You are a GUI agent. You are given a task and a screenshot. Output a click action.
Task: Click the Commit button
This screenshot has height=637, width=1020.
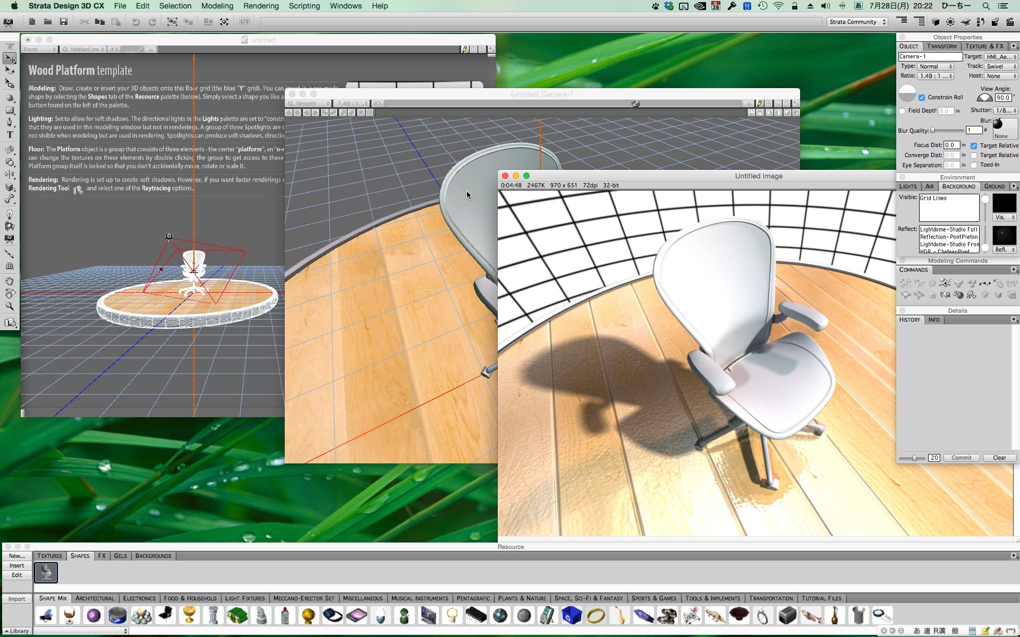point(961,458)
